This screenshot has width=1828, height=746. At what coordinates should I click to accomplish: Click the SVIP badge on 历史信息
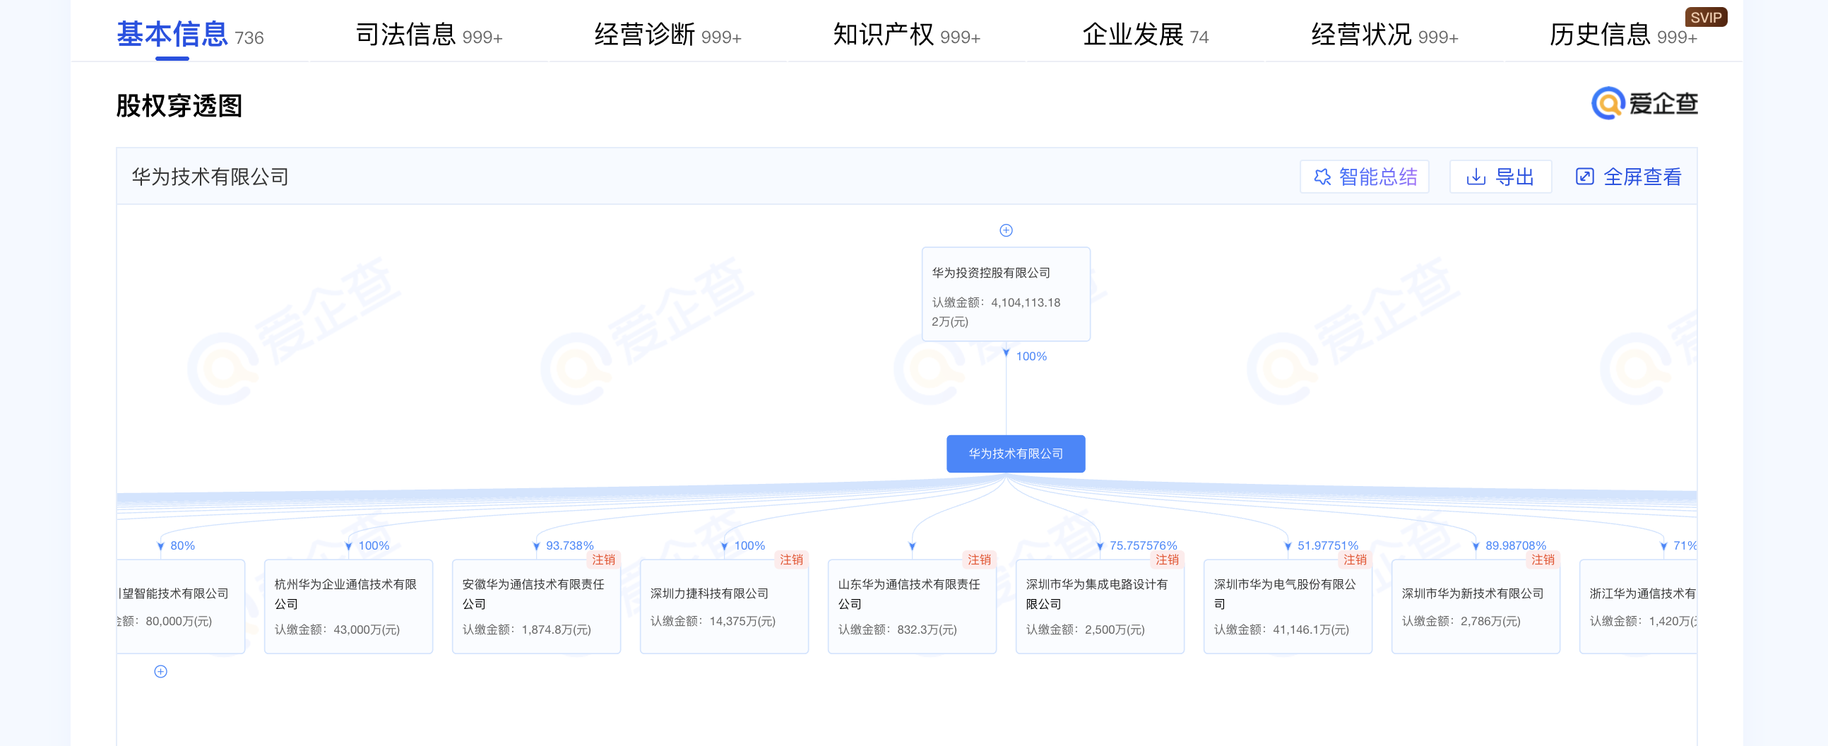(x=1705, y=18)
